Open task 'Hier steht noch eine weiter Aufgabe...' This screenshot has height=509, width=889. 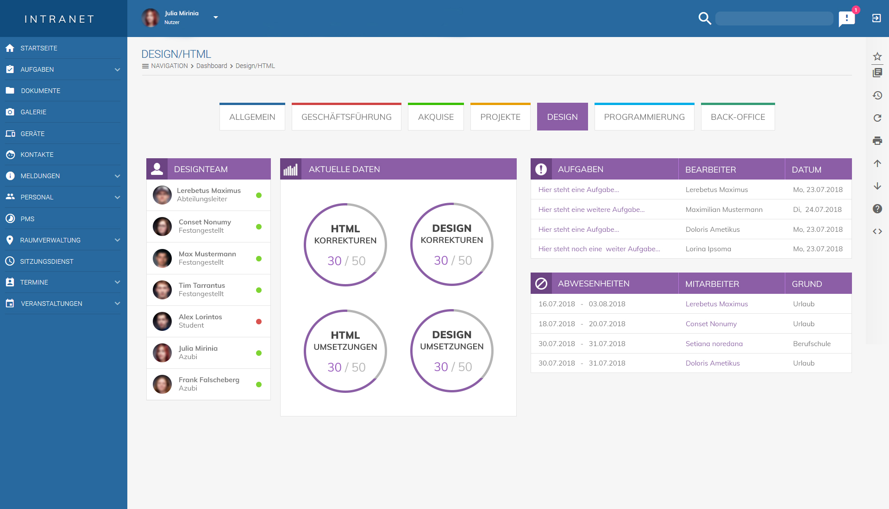tap(599, 249)
